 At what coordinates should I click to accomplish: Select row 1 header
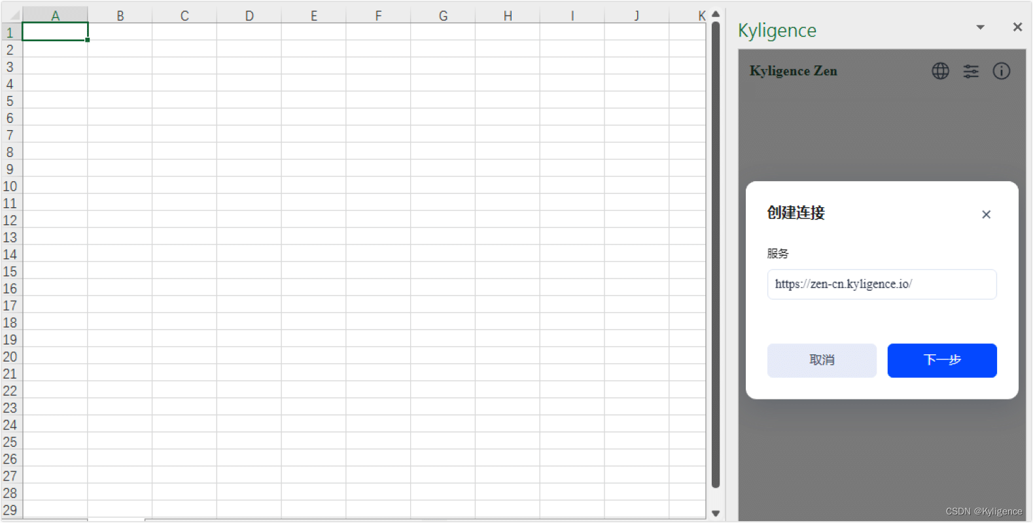tap(10, 32)
